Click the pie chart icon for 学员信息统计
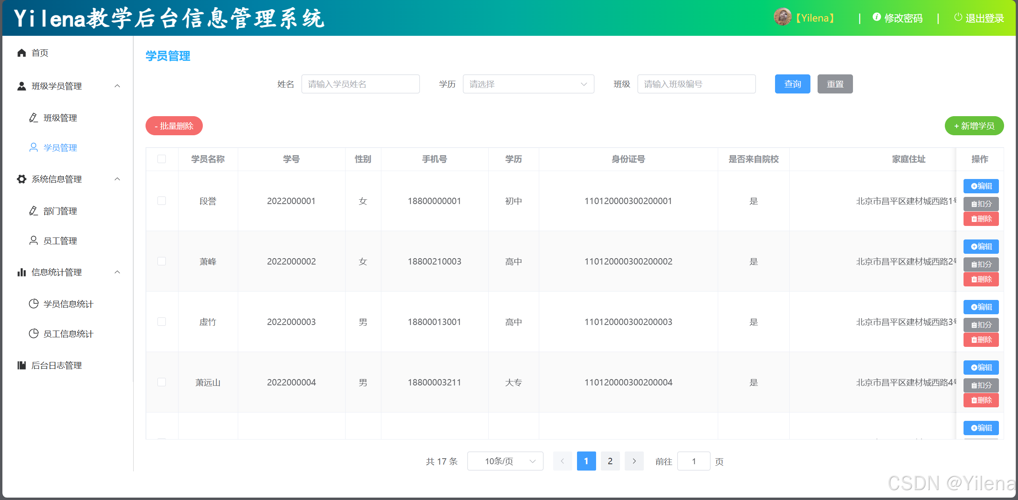Viewport: 1018px width, 500px height. pos(34,304)
